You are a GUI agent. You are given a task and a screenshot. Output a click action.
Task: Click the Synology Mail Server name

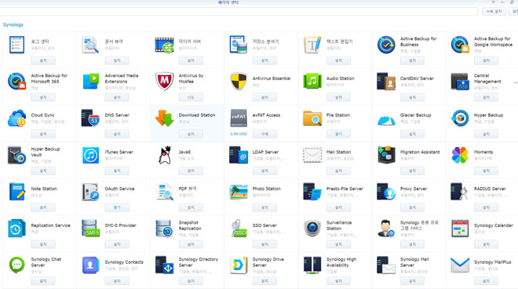pos(414,262)
